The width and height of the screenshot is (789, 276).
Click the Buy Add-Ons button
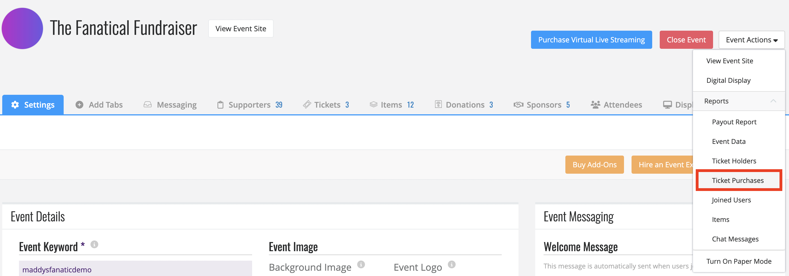coord(594,164)
